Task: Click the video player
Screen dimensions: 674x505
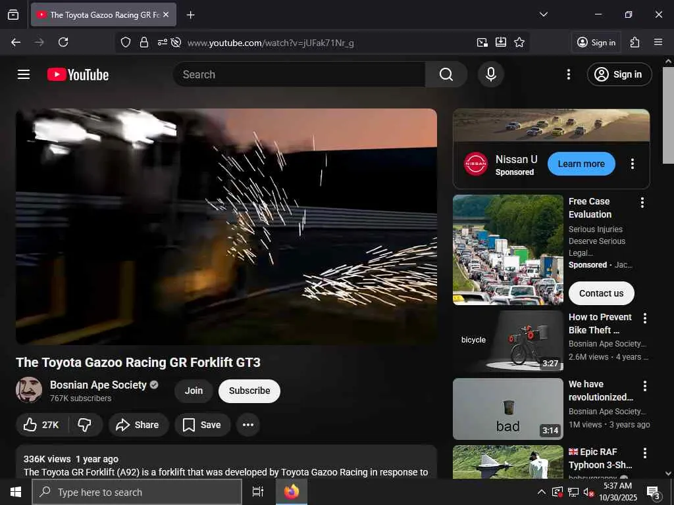Action: pos(226,226)
